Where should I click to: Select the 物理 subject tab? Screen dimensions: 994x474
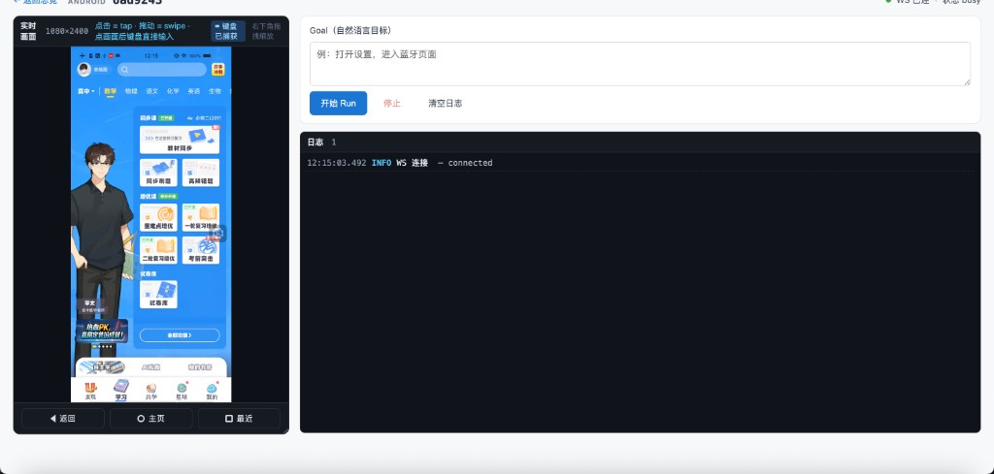131,91
